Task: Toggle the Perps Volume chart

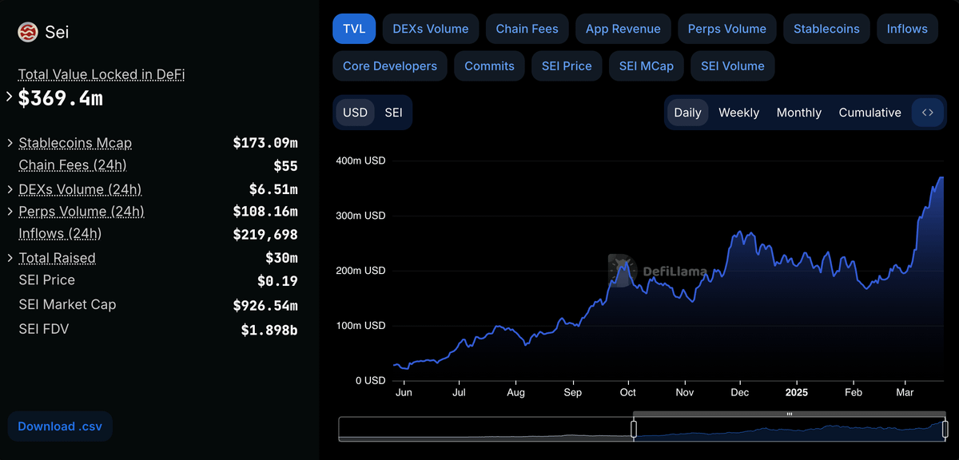Action: click(x=727, y=29)
